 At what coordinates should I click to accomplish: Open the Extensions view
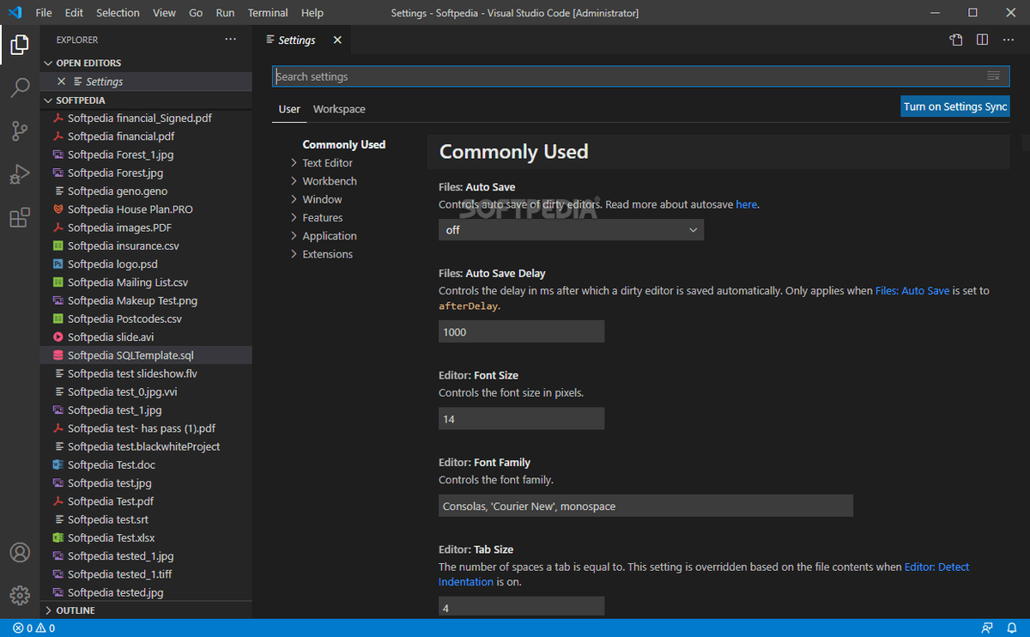pyautogui.click(x=20, y=218)
